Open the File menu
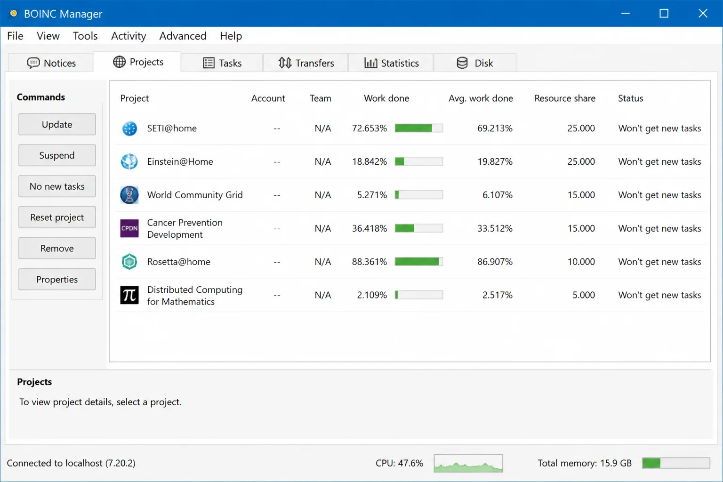The height and width of the screenshot is (482, 723). pos(15,36)
